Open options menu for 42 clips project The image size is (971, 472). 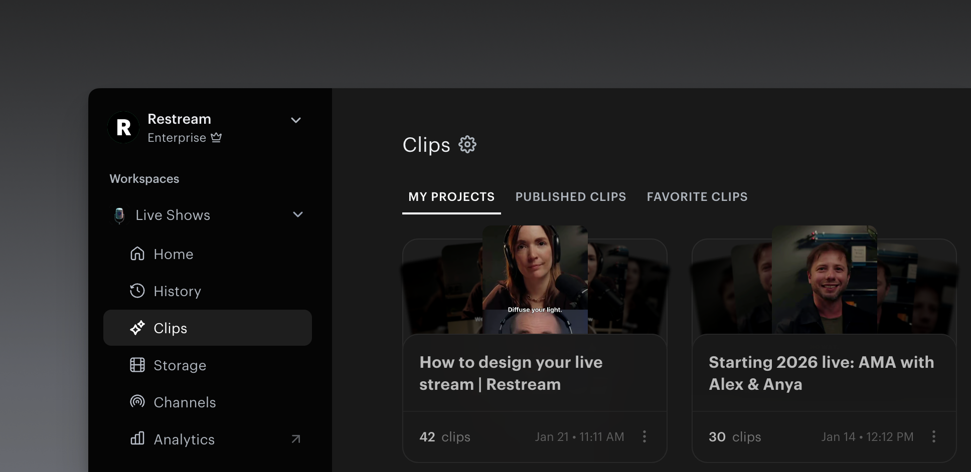(644, 436)
